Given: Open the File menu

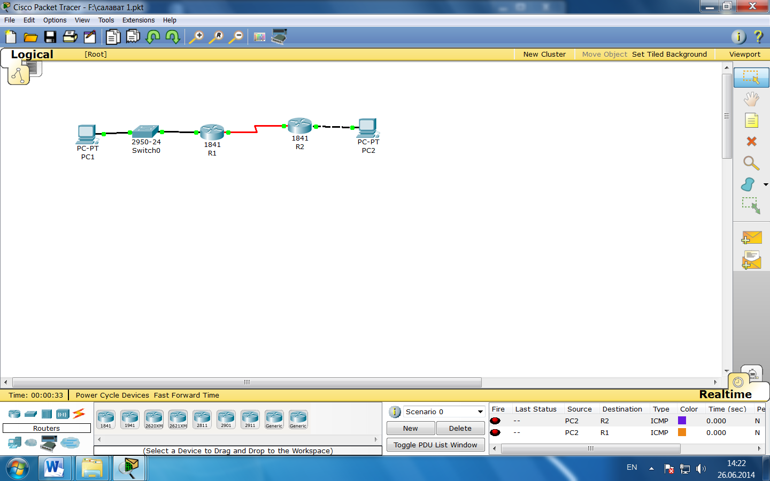Looking at the screenshot, I should [x=10, y=20].
